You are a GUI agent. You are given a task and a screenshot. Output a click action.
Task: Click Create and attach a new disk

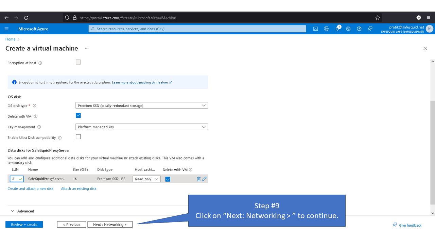click(31, 189)
